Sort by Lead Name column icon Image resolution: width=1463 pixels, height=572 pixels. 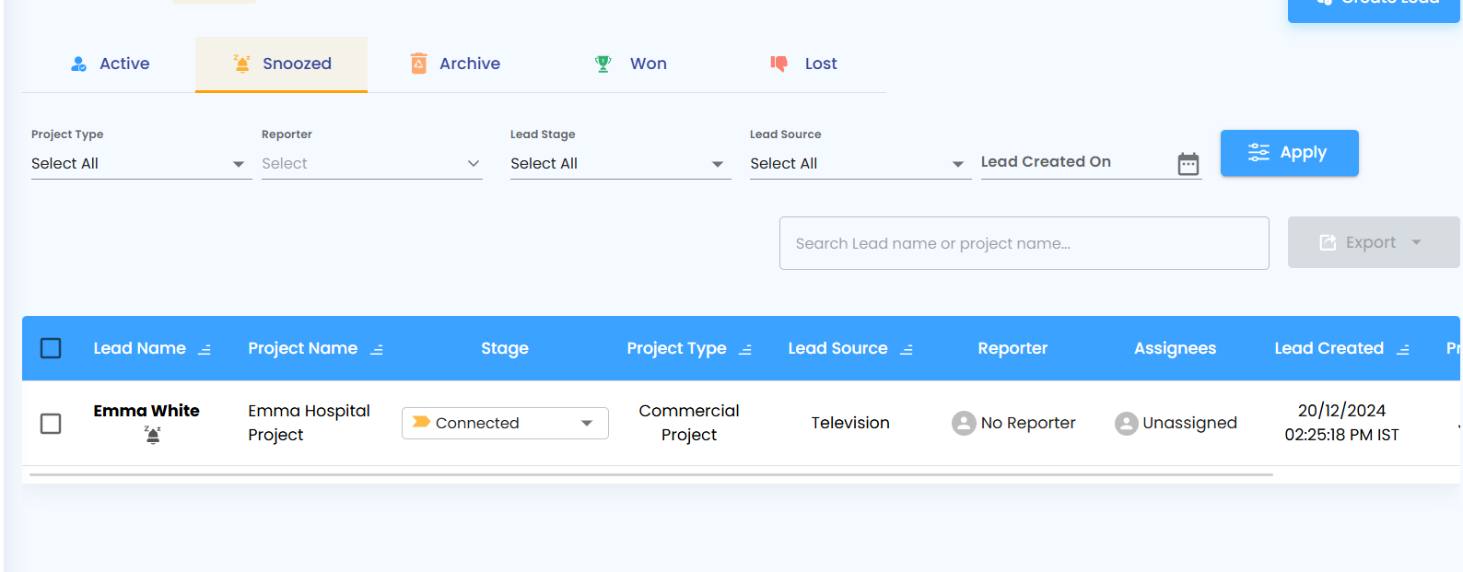(x=205, y=349)
